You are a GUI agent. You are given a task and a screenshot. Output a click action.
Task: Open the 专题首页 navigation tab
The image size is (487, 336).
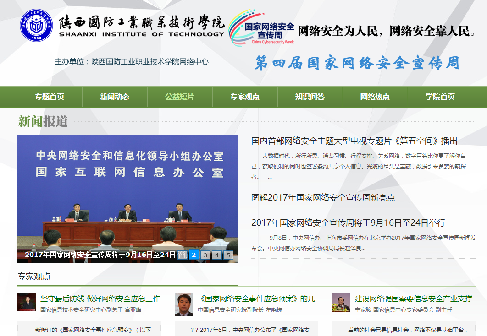(50, 97)
